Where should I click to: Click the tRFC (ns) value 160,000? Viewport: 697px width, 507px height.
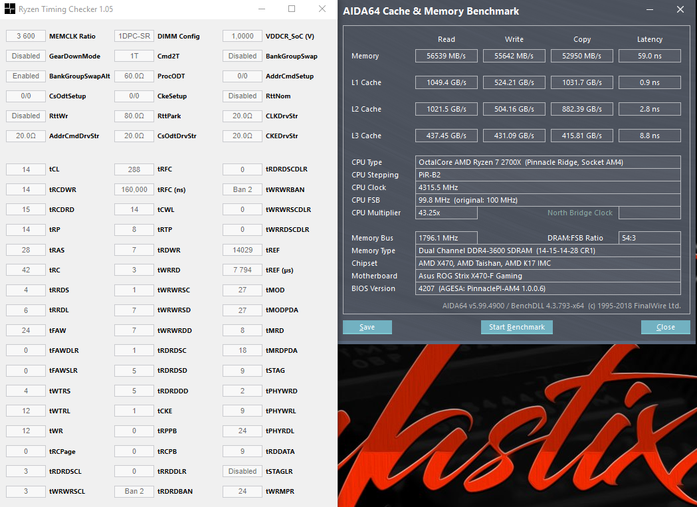point(134,189)
